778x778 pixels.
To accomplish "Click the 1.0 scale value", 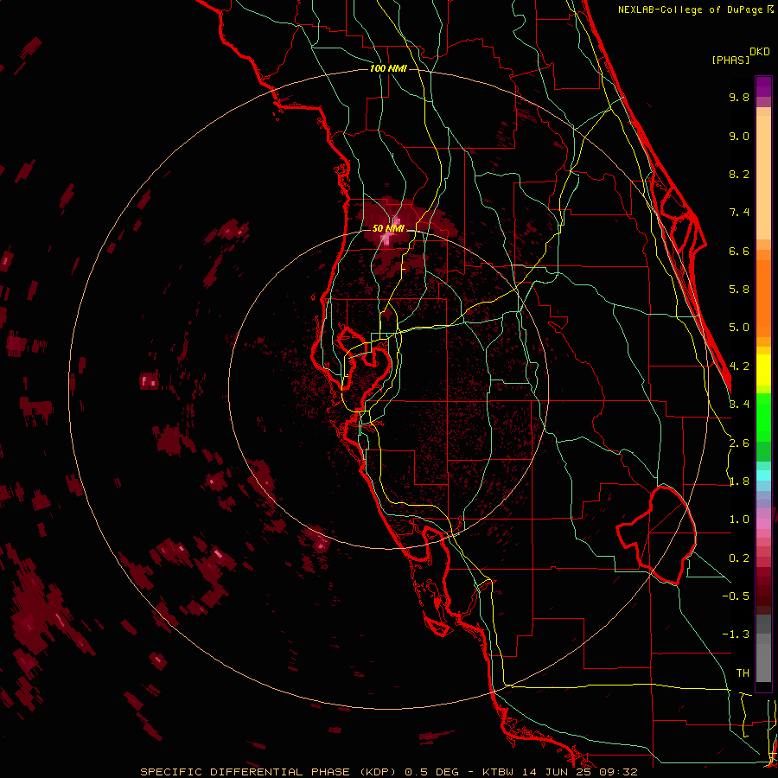I will (739, 520).
